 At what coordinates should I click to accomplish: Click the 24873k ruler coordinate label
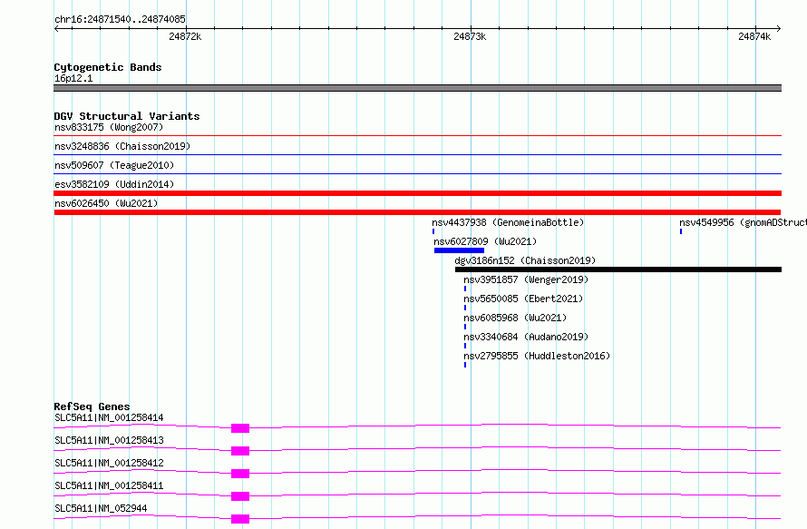pos(470,36)
